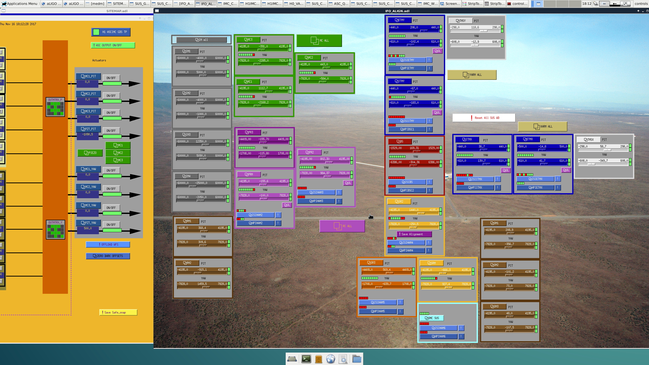
Task: Switch to the SITEM... taskbar window
Action: [x=117, y=4]
